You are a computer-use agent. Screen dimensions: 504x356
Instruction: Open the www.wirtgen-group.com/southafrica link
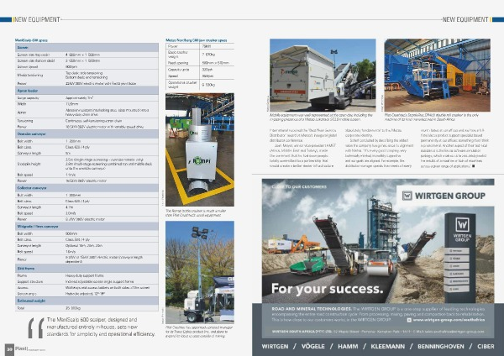449,320
